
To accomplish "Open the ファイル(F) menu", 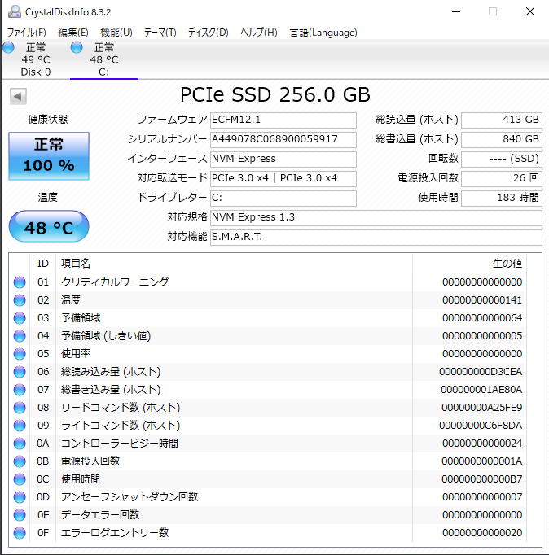I will 26,33.
